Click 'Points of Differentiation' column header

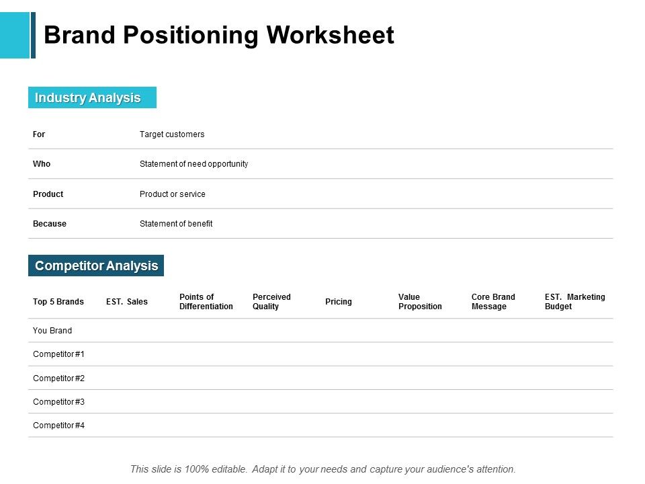click(206, 302)
